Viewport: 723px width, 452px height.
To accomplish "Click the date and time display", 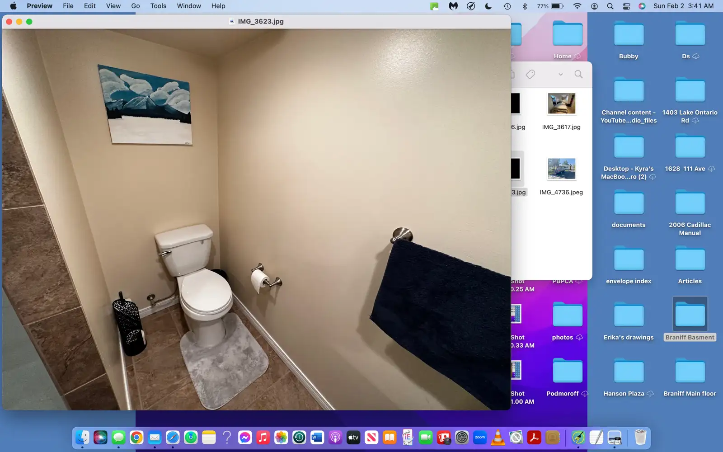I will 684,6.
